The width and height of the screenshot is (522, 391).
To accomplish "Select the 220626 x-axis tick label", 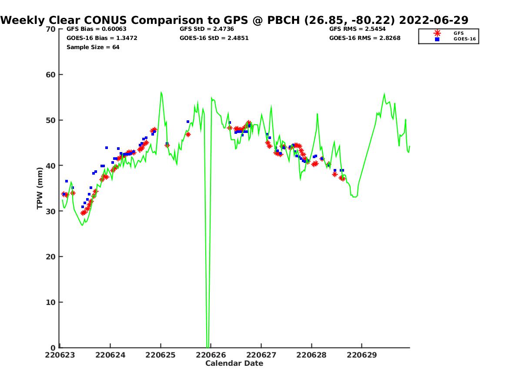I will [x=211, y=355].
